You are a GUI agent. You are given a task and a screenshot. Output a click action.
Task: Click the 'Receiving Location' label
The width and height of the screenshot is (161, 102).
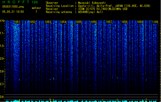point(60,6)
